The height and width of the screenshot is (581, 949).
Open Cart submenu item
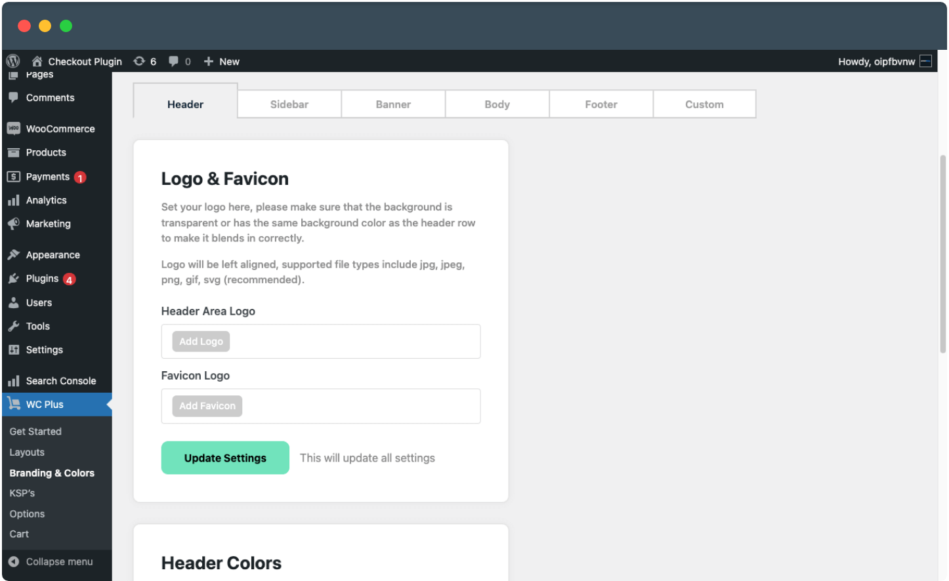(x=19, y=534)
